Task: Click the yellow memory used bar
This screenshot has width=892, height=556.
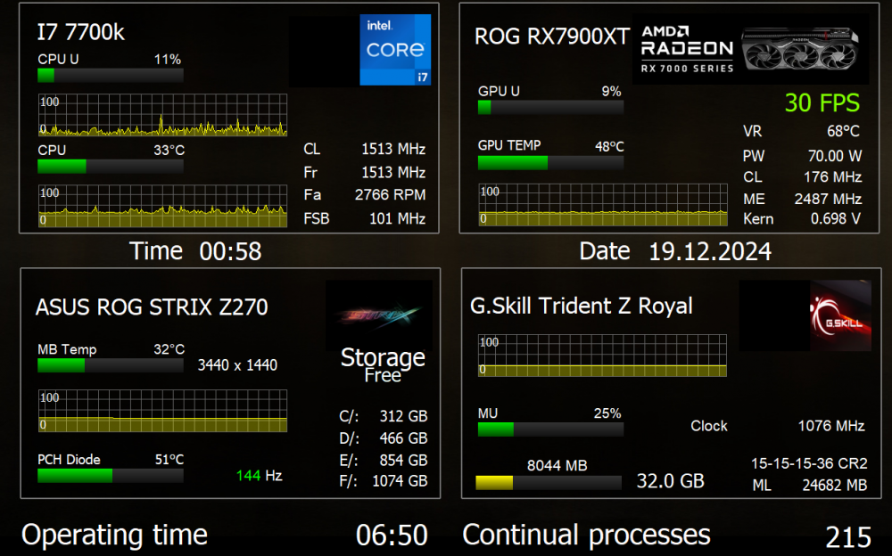Action: pos(548,483)
